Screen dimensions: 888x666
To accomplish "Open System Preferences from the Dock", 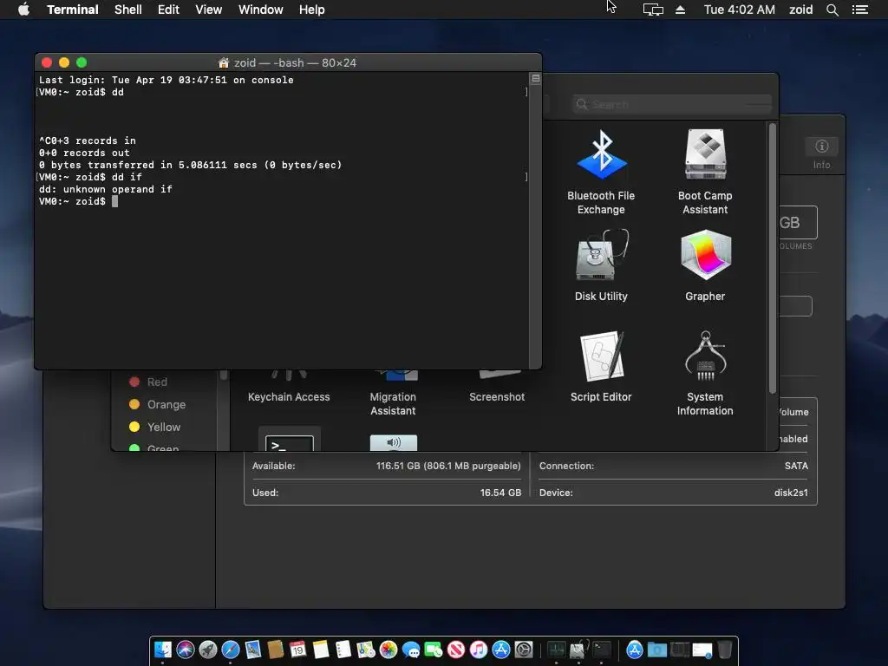I will coord(524,650).
